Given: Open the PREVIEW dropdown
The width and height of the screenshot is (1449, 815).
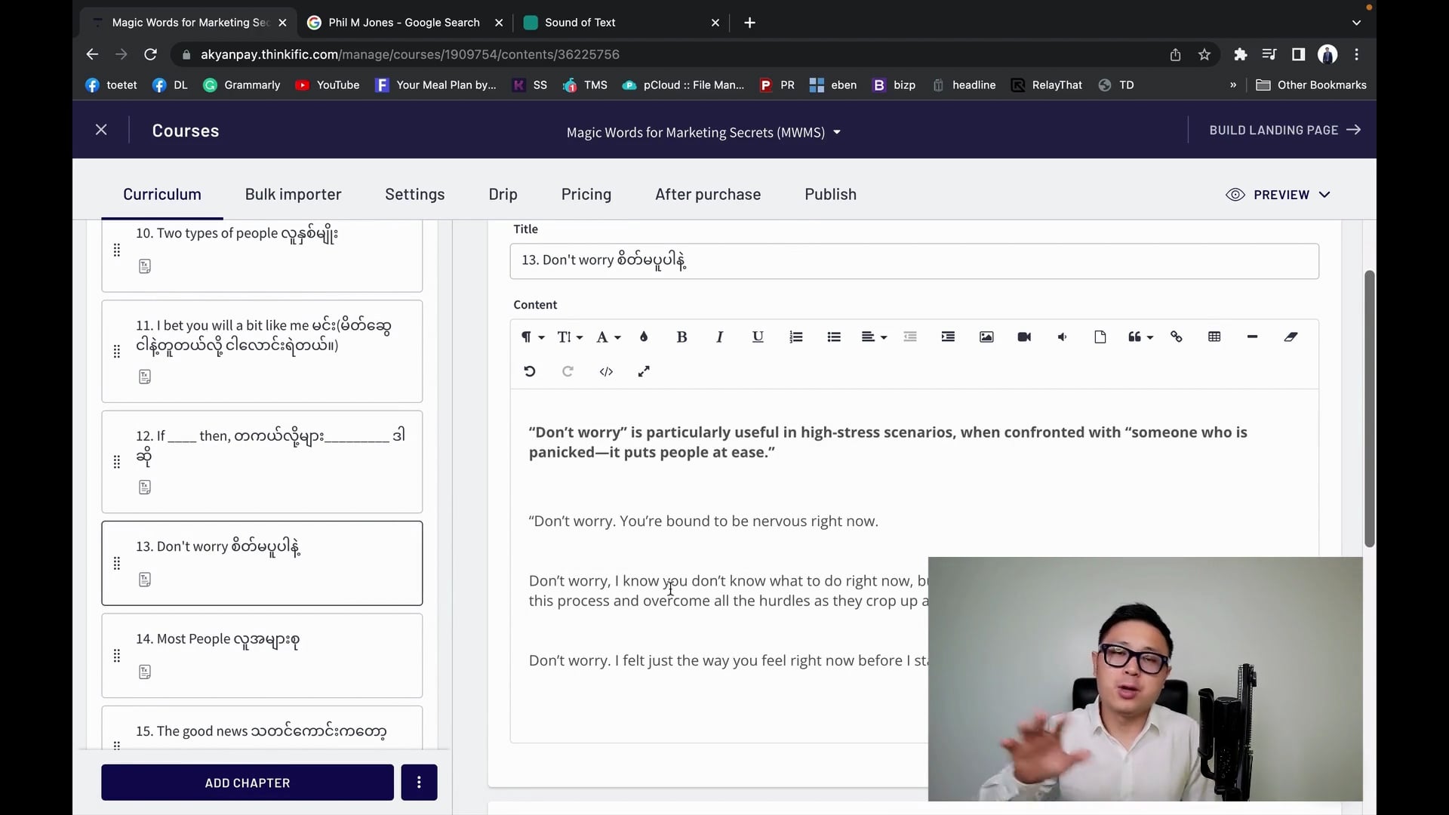Looking at the screenshot, I should pos(1278,195).
